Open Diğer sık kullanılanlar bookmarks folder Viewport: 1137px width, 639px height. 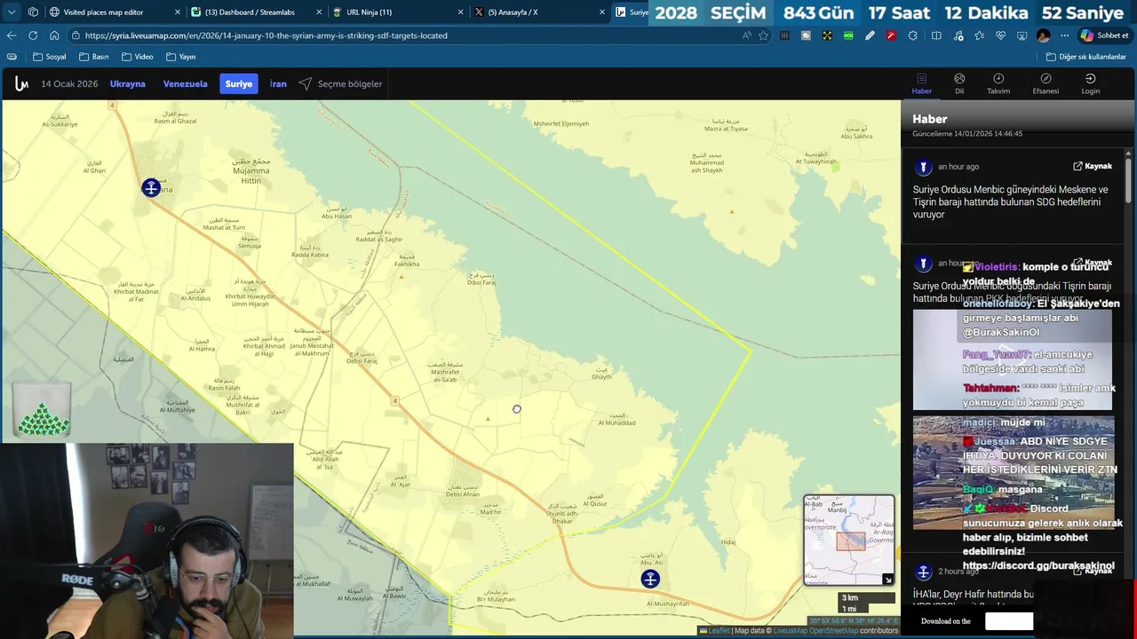[x=1085, y=57]
